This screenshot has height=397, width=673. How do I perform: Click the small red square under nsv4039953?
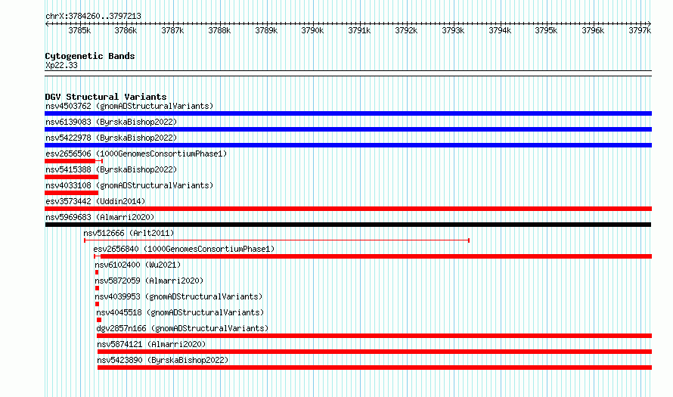97,304
